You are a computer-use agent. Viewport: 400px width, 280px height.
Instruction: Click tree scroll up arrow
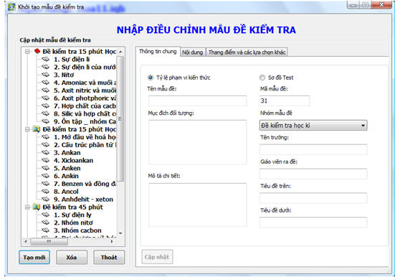120,52
